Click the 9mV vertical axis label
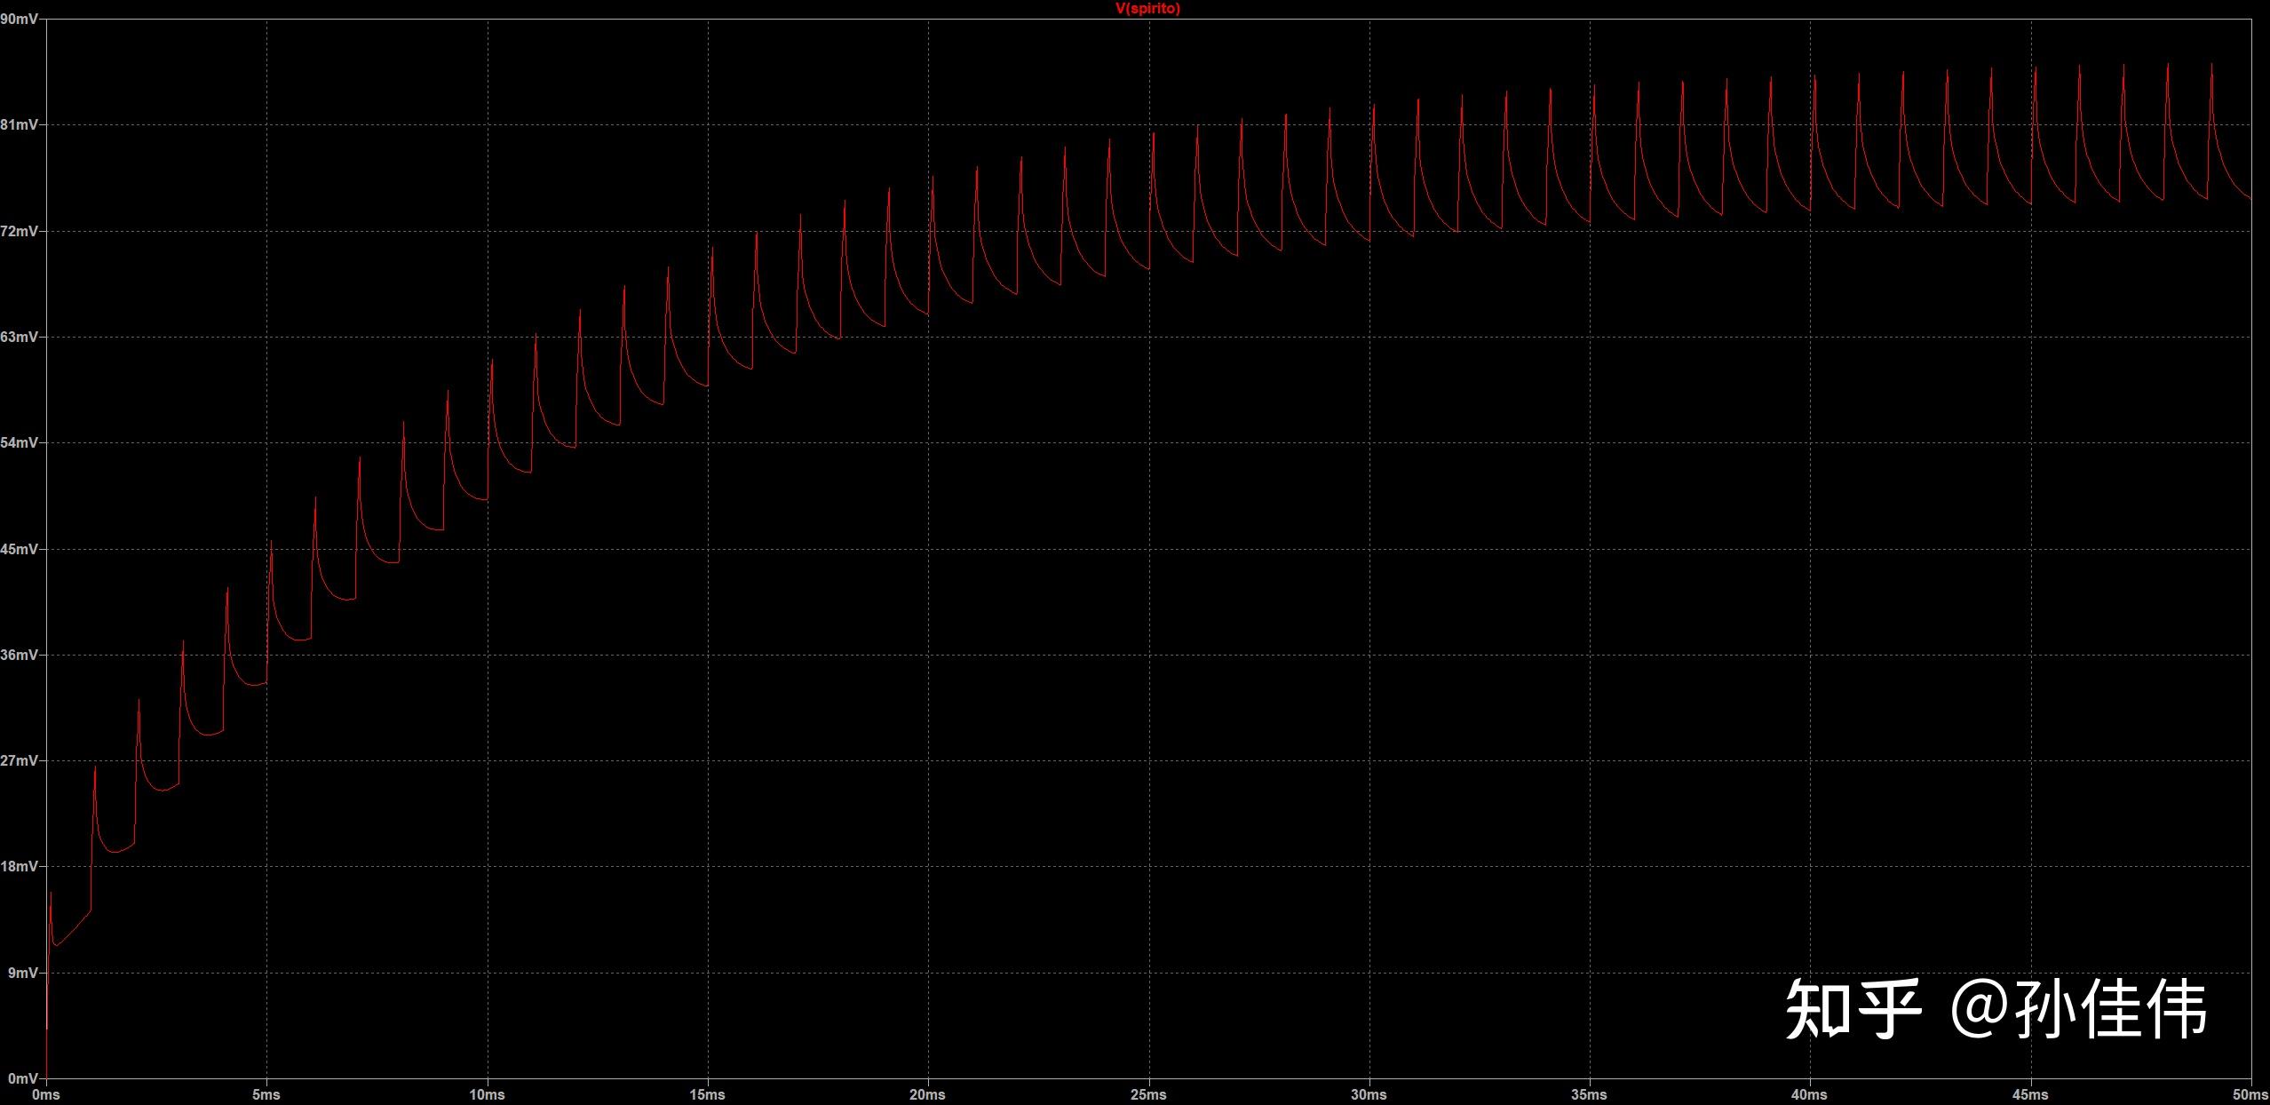This screenshot has width=2270, height=1105. (x=23, y=973)
